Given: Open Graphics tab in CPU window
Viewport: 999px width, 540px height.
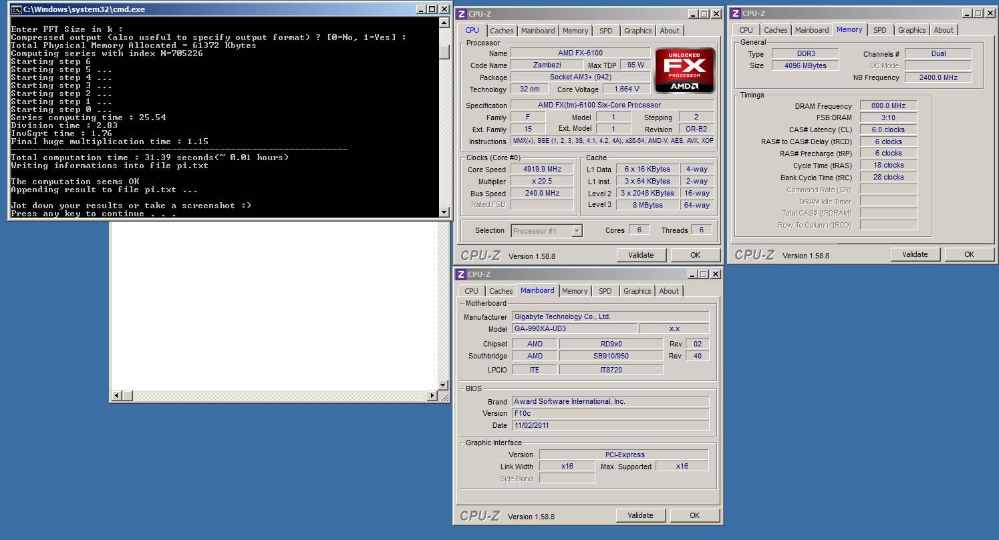Looking at the screenshot, I should 638,31.
